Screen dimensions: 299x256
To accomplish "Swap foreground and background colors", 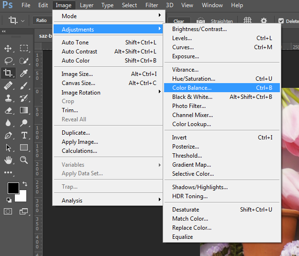I will coord(25,184).
